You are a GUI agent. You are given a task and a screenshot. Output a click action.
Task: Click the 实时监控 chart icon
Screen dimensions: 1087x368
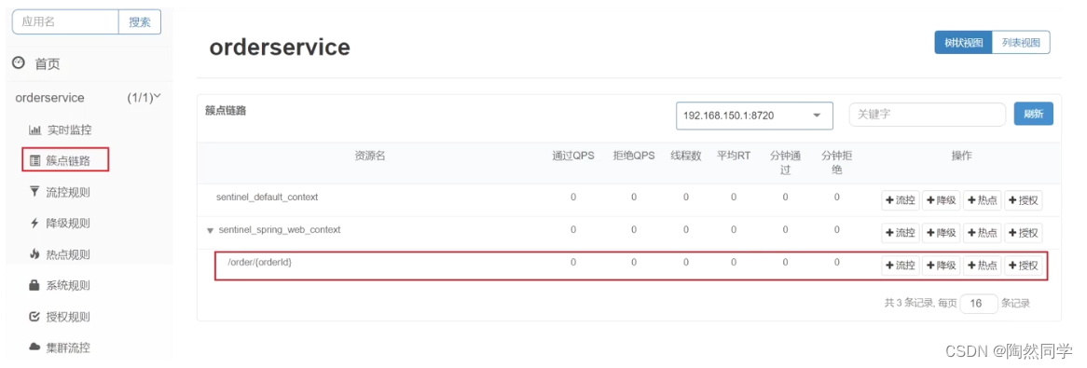tap(34, 130)
